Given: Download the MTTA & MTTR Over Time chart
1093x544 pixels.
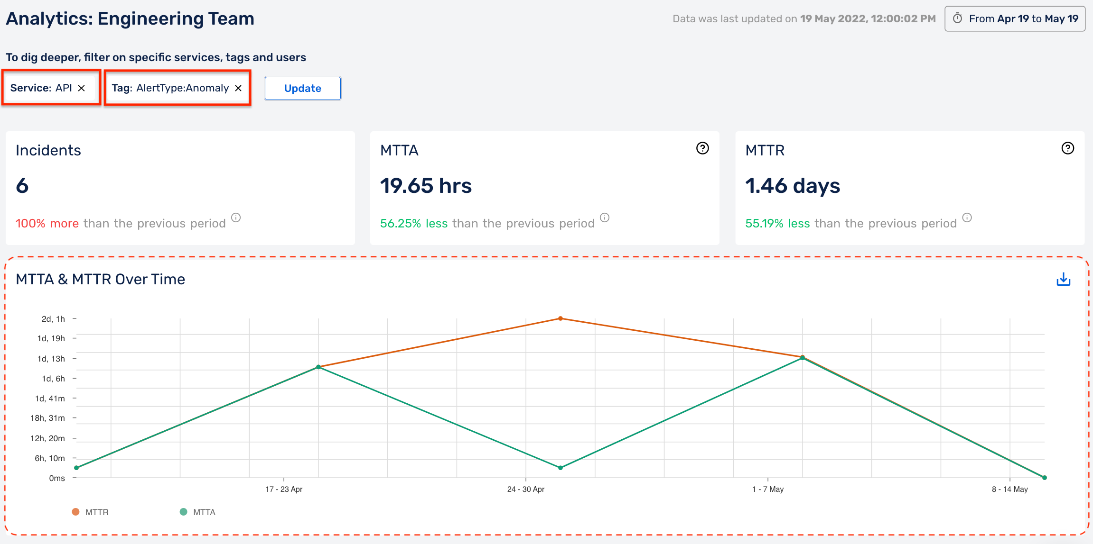Looking at the screenshot, I should point(1063,279).
